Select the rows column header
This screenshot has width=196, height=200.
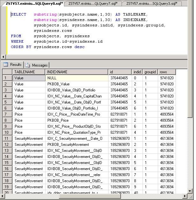[166, 72]
